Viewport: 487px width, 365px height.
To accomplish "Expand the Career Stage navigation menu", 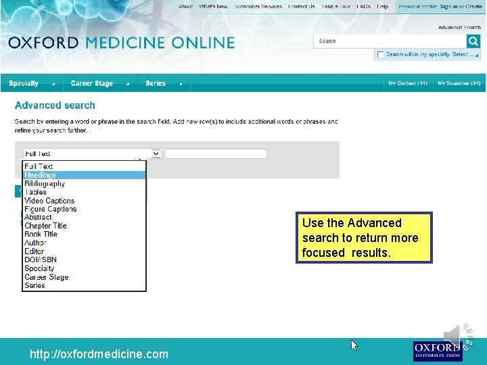I will tap(100, 83).
